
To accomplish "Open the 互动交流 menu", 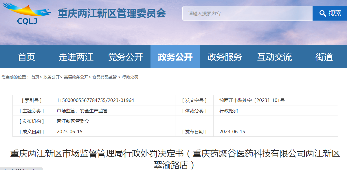I will coord(274,56).
